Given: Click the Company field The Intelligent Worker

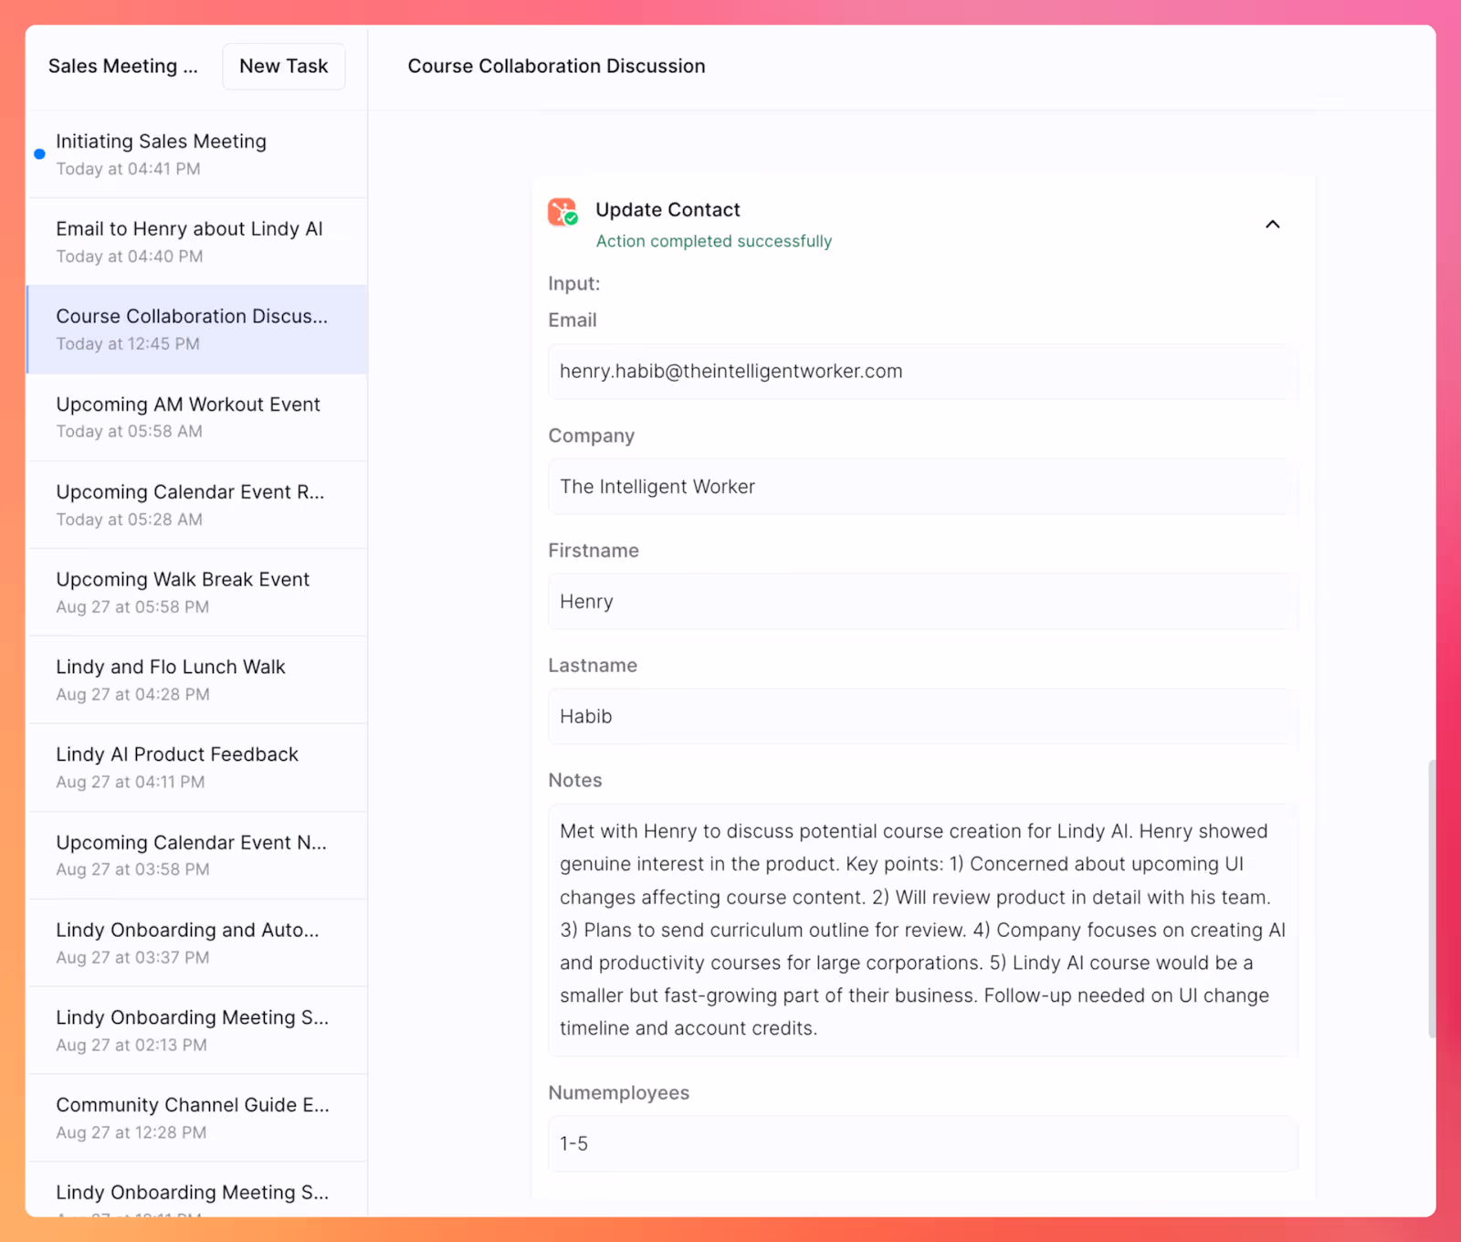Looking at the screenshot, I should tap(922, 487).
